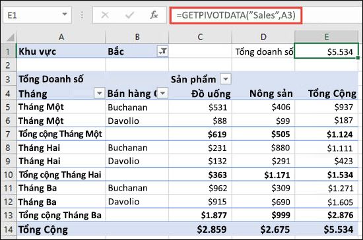Select column E header

pos(327,37)
